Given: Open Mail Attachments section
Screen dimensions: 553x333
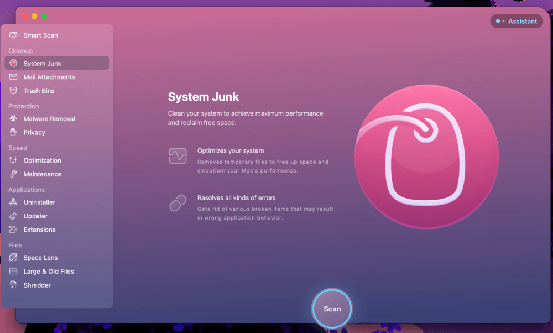Looking at the screenshot, I should pyautogui.click(x=57, y=76).
